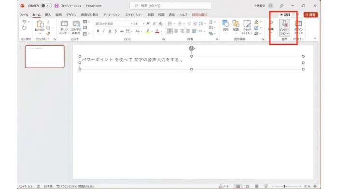Toggle the AutoSave (自動保存) switch
338x189 pixels.
46,6
